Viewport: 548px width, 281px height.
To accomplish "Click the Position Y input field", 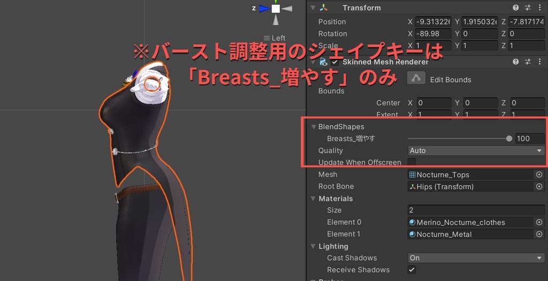I will [x=480, y=22].
